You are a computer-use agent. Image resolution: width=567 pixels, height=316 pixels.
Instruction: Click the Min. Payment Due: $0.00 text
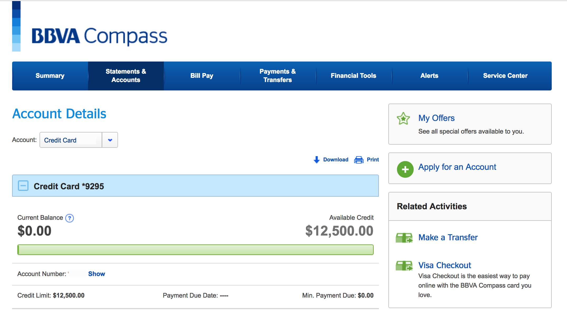[338, 295]
